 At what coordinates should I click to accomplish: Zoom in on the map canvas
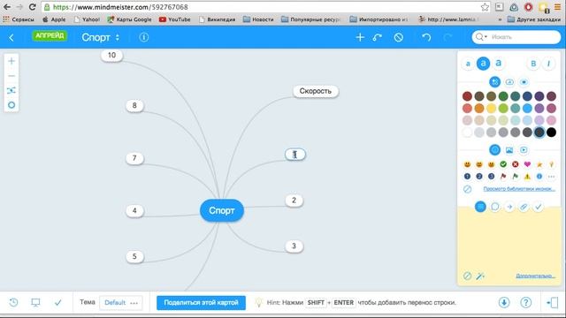[x=11, y=61]
